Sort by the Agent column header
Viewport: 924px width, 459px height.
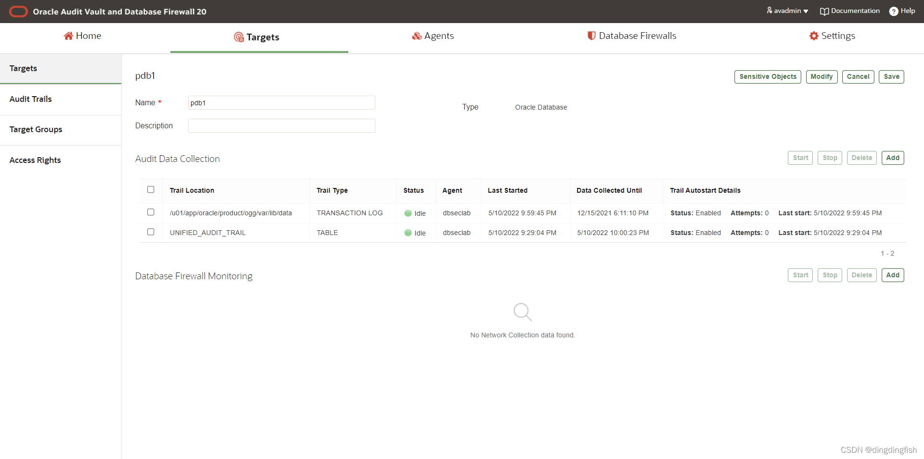pos(452,191)
